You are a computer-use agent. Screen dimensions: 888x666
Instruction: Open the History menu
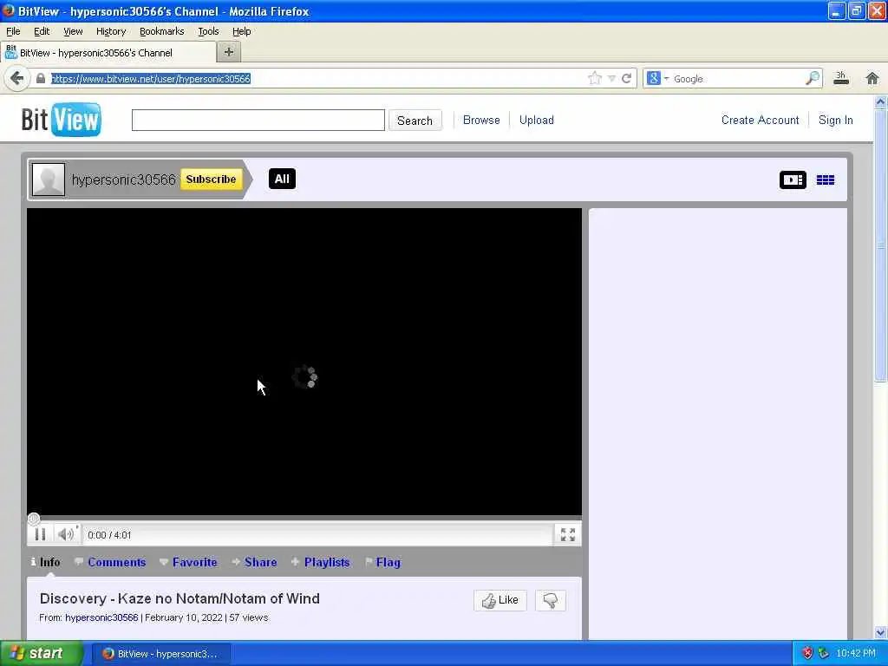[111, 31]
